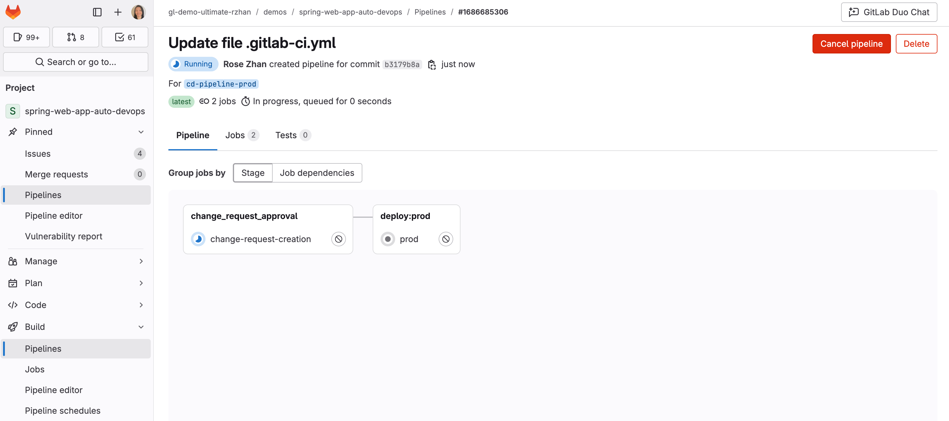
Task: Copy the commit SHA with the copy icon
Action: pyautogui.click(x=432, y=64)
